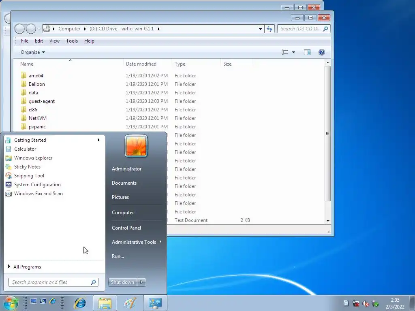
Task: Open the Tools menu
Action: point(72,41)
